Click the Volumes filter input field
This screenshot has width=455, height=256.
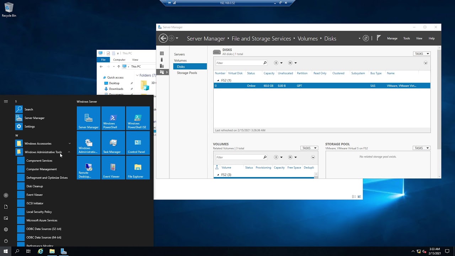239,157
